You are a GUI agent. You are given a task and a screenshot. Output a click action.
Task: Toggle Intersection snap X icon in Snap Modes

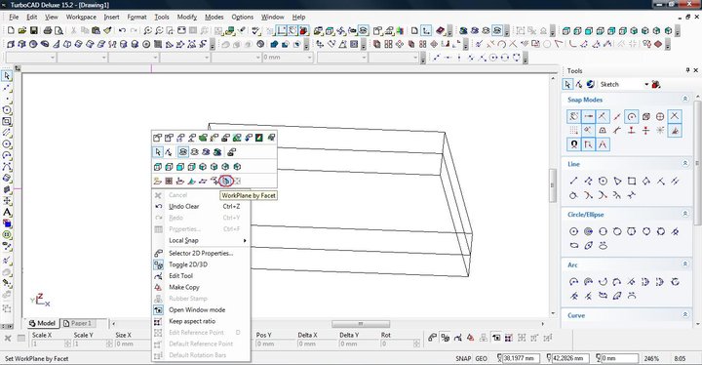[x=675, y=116]
